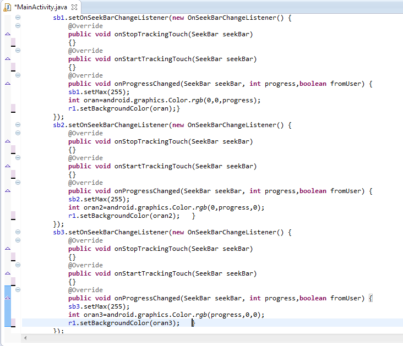Fold sb3's onStartTrackingTouch @Override method

[x=18, y=265]
